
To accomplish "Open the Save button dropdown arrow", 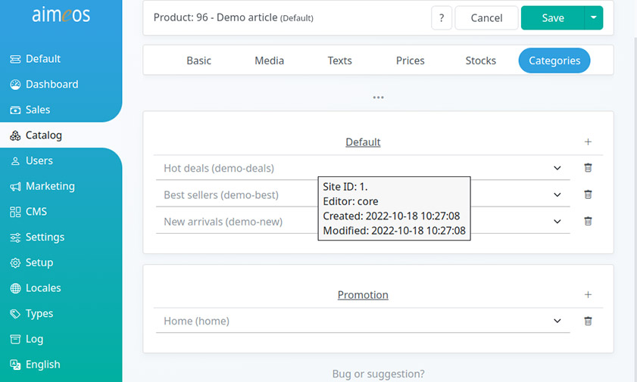I will [x=594, y=18].
